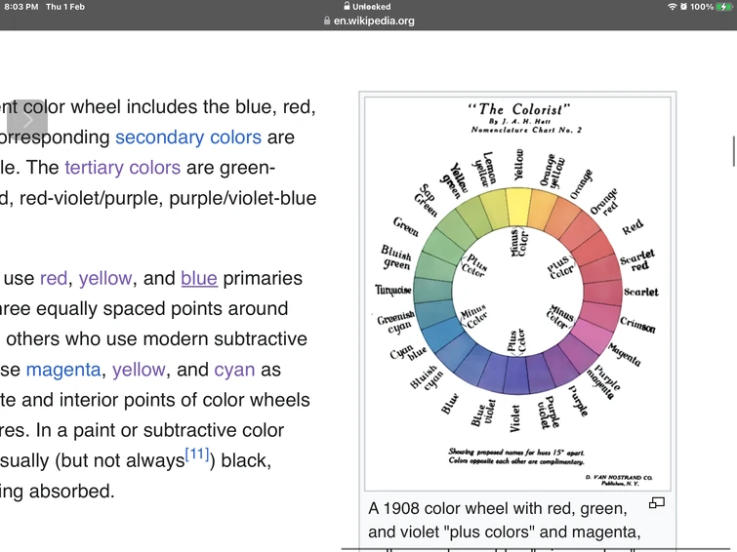Tap the battery indicator in the status bar

click(722, 7)
